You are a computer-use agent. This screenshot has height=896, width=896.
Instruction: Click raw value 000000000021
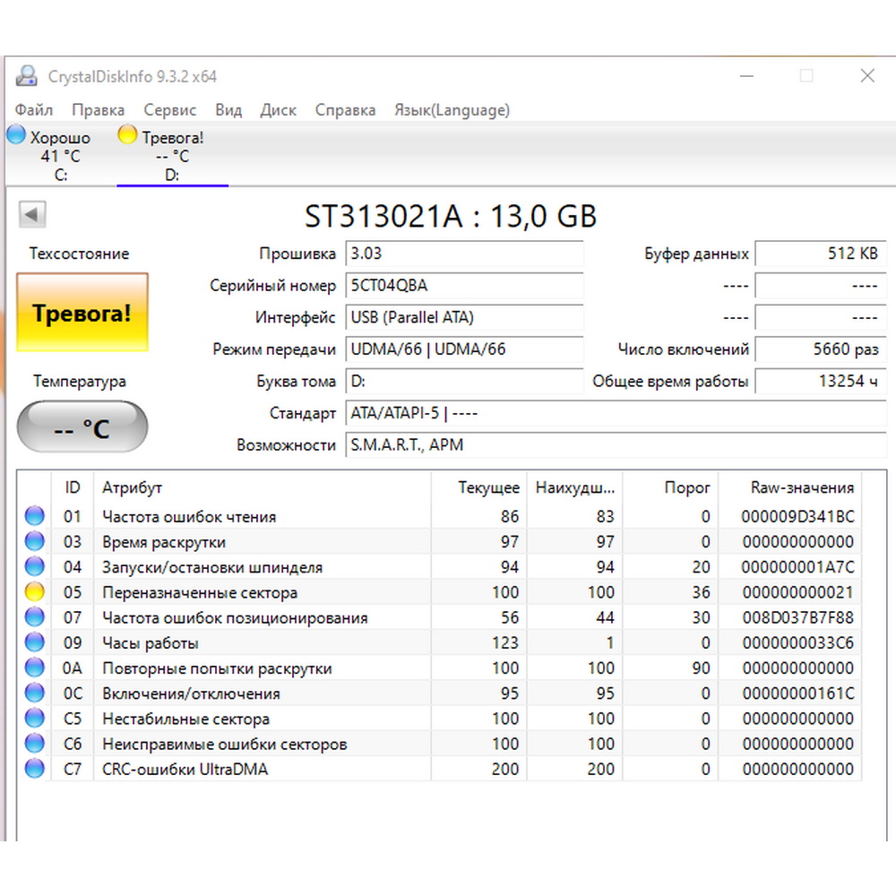pos(797,592)
